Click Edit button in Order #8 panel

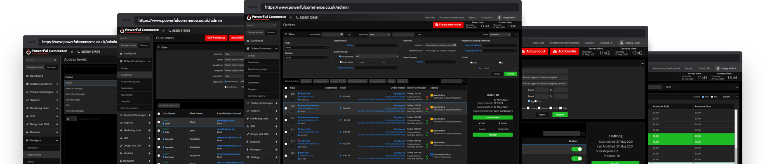tap(482, 123)
